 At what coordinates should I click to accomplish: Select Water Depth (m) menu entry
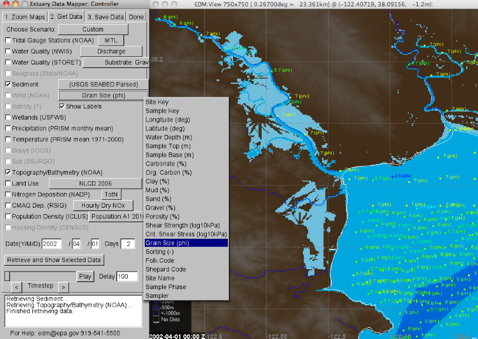pyautogui.click(x=169, y=137)
